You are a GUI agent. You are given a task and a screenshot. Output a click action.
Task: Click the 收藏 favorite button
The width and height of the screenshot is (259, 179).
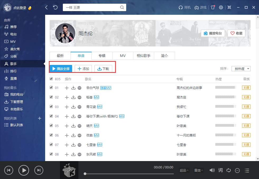[236, 33]
